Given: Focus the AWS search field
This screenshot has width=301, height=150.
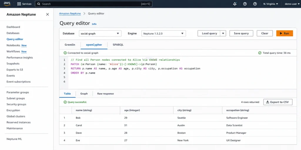Looking at the screenshot, I should pyautogui.click(x=93, y=4).
